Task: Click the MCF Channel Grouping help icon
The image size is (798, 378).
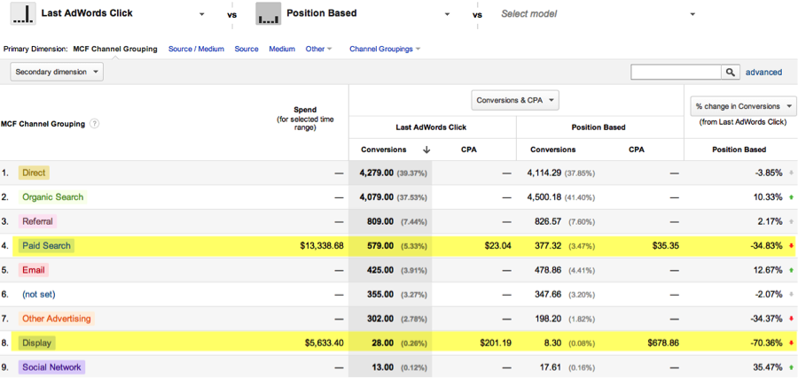Action: pos(94,123)
